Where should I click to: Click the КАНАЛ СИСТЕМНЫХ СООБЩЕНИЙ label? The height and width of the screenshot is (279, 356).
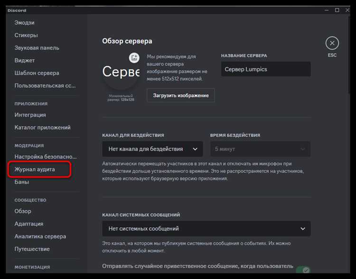click(x=141, y=215)
